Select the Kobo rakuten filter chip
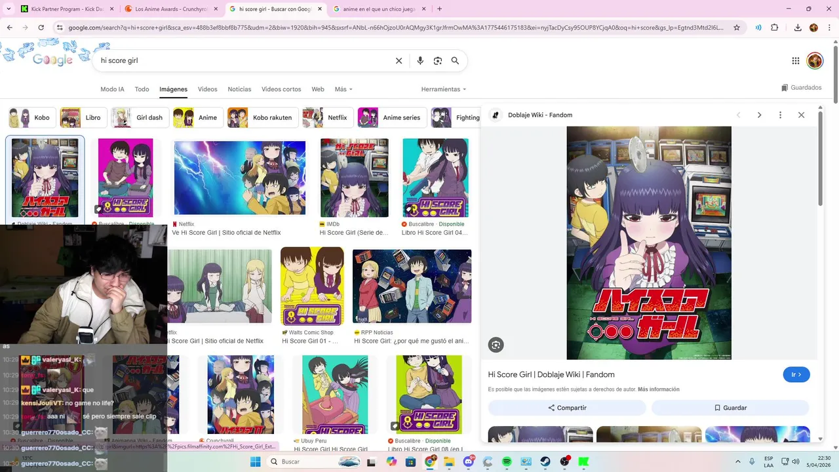This screenshot has width=839, height=472. pyautogui.click(x=262, y=117)
